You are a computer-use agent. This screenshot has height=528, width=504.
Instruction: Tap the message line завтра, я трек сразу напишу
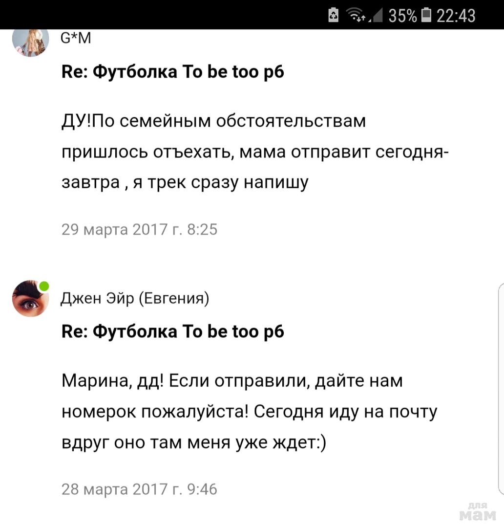(x=185, y=182)
